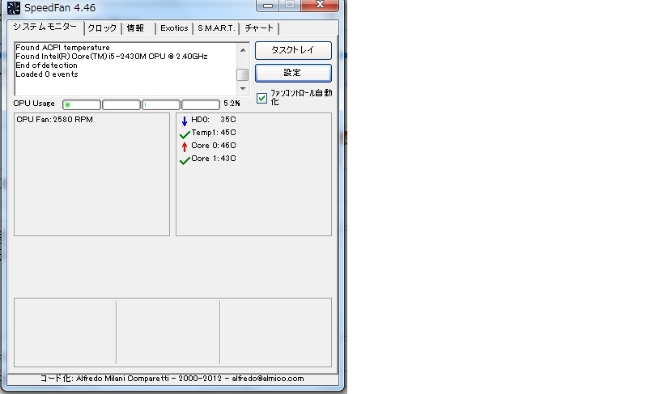Click the SpeedFan application icon in title bar
This screenshot has height=394, width=663.
coord(14,7)
